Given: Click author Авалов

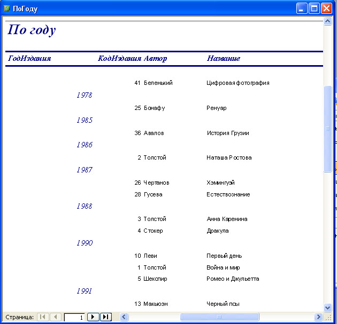Looking at the screenshot, I should click(154, 133).
